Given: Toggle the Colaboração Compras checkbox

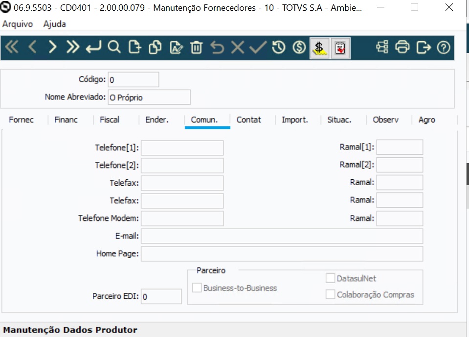Looking at the screenshot, I should (330, 294).
